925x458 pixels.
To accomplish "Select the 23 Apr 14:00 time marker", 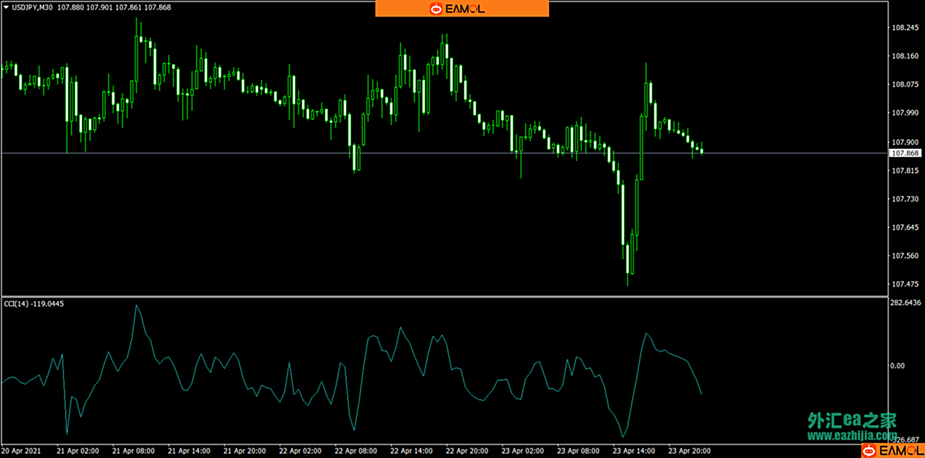I will coord(634,450).
